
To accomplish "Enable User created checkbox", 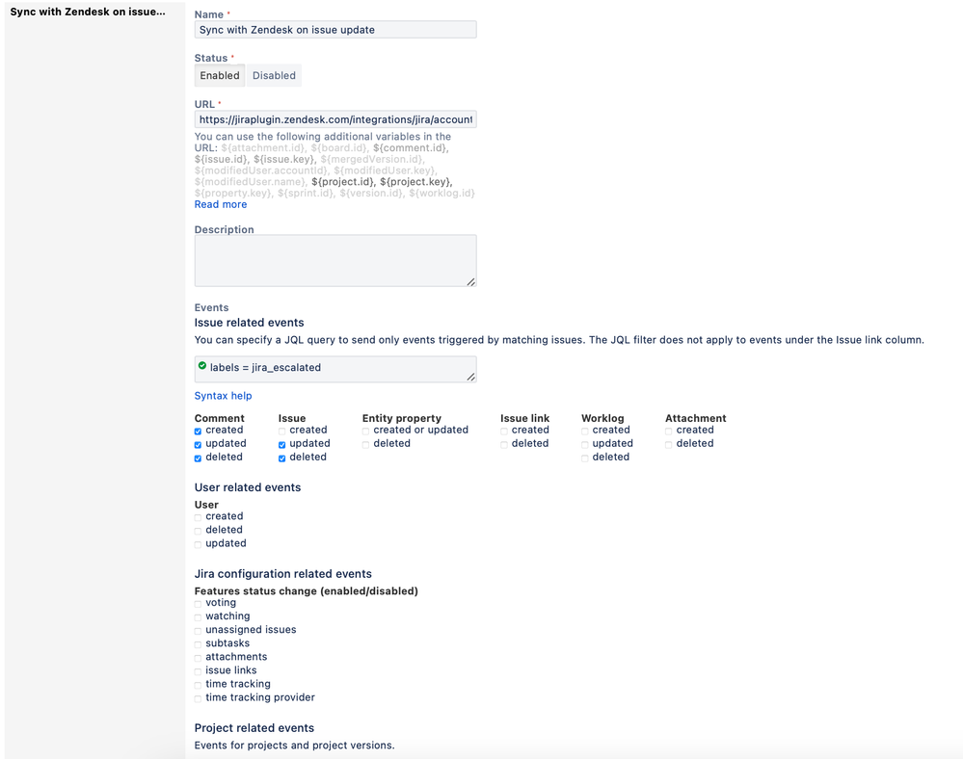I will (198, 518).
